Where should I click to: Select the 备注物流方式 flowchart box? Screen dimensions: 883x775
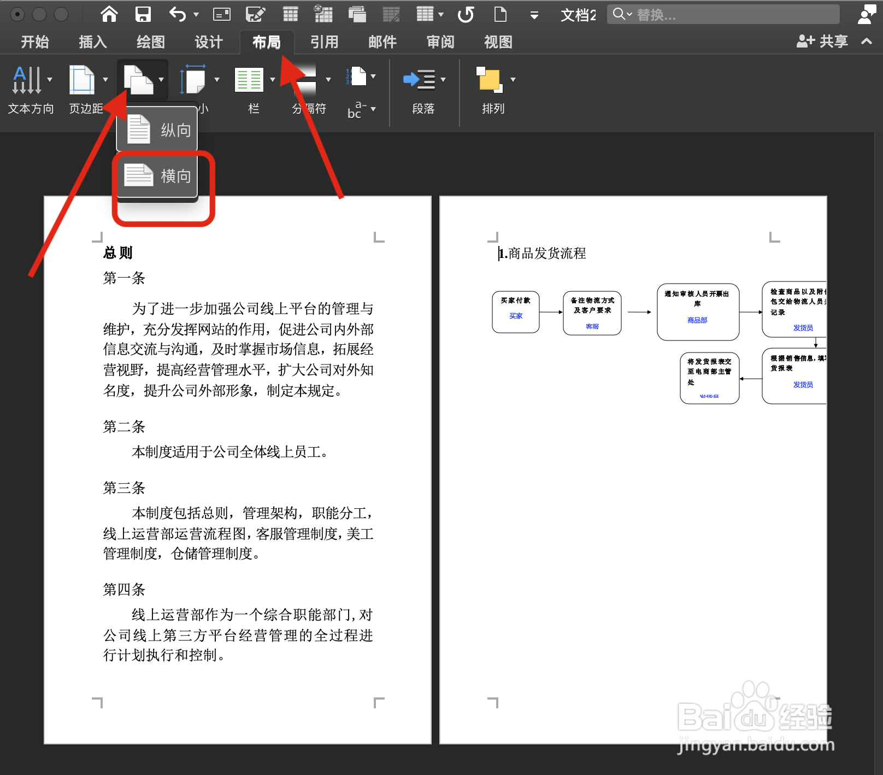click(x=592, y=313)
